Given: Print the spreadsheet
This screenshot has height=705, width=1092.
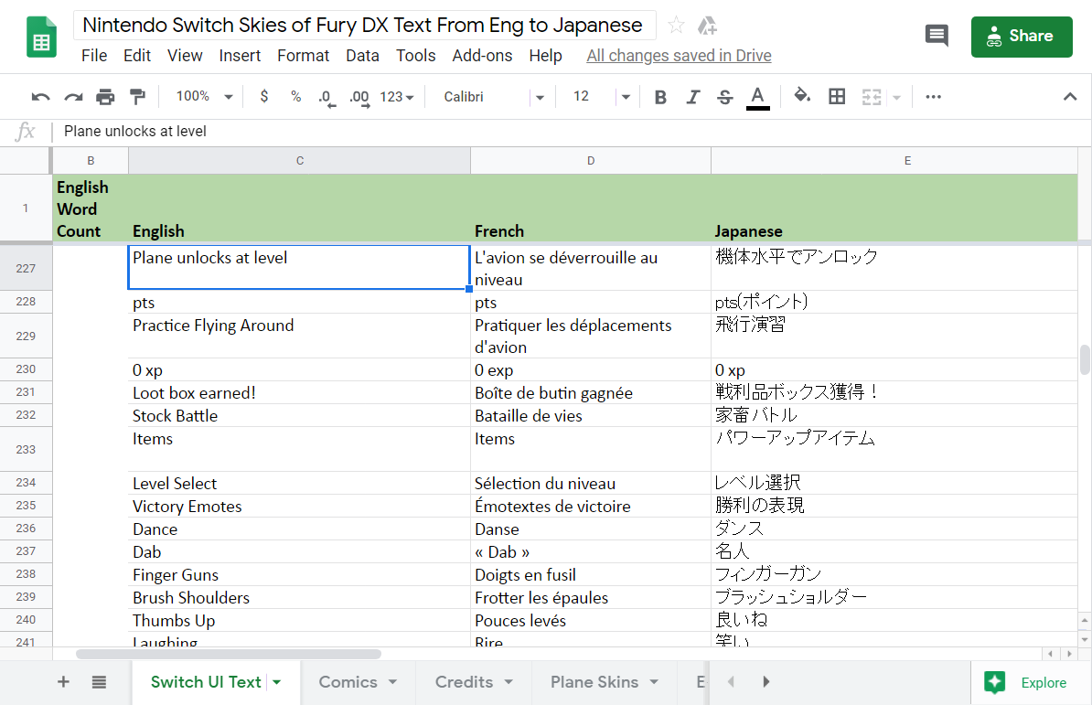Looking at the screenshot, I should point(105,97).
